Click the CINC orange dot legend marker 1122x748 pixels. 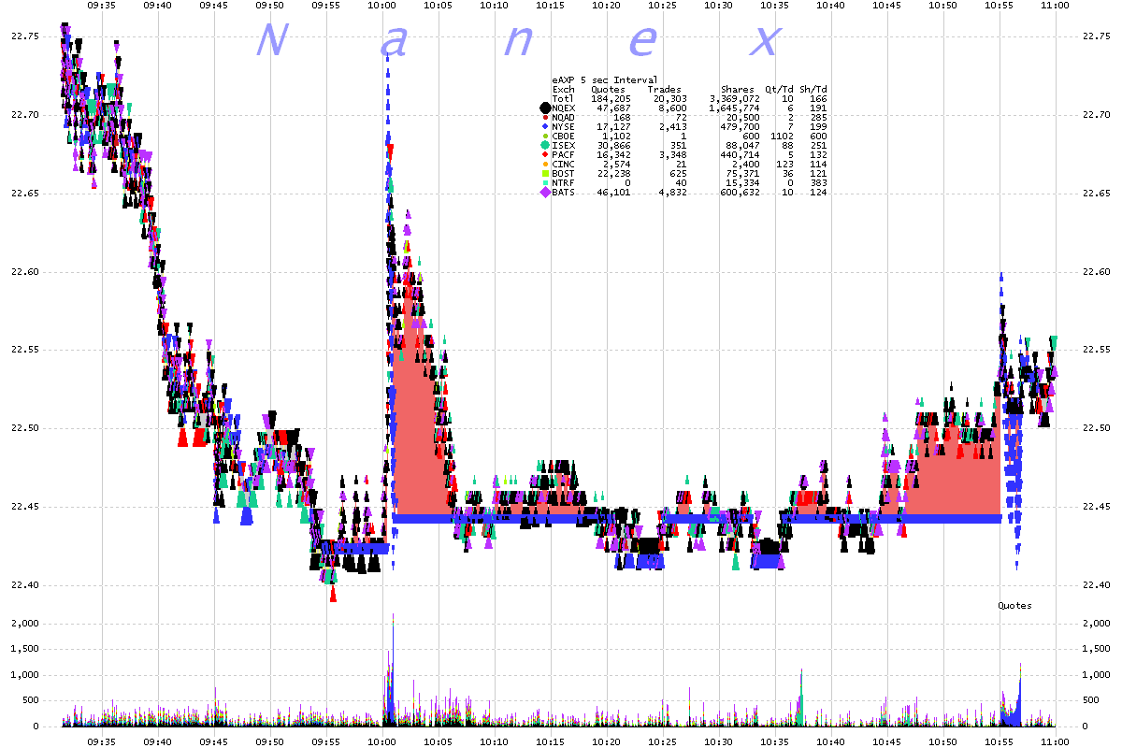(x=544, y=164)
